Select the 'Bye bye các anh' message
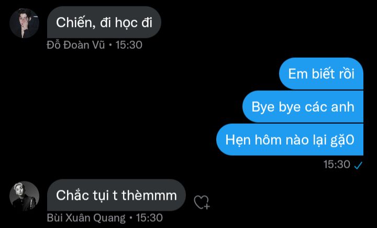This screenshot has height=228, width=377. point(303,106)
